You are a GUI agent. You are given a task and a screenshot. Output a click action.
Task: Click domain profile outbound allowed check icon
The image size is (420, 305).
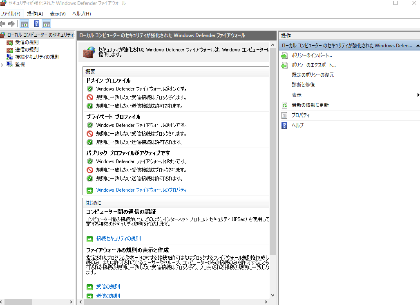click(x=90, y=106)
